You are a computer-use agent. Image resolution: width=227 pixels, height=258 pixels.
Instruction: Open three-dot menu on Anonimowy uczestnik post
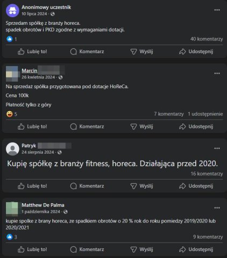pyautogui.click(x=217, y=10)
